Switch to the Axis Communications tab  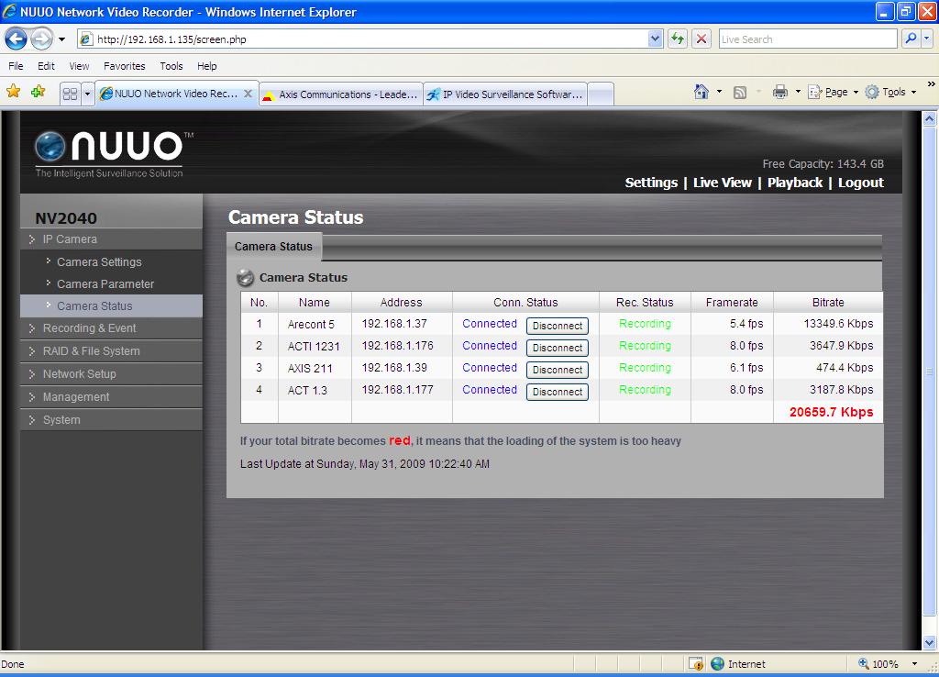pyautogui.click(x=341, y=94)
